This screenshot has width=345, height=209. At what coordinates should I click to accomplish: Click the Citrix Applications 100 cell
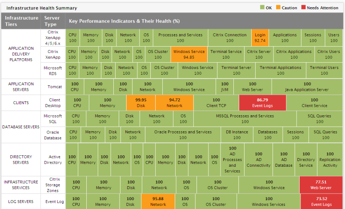tap(294, 54)
